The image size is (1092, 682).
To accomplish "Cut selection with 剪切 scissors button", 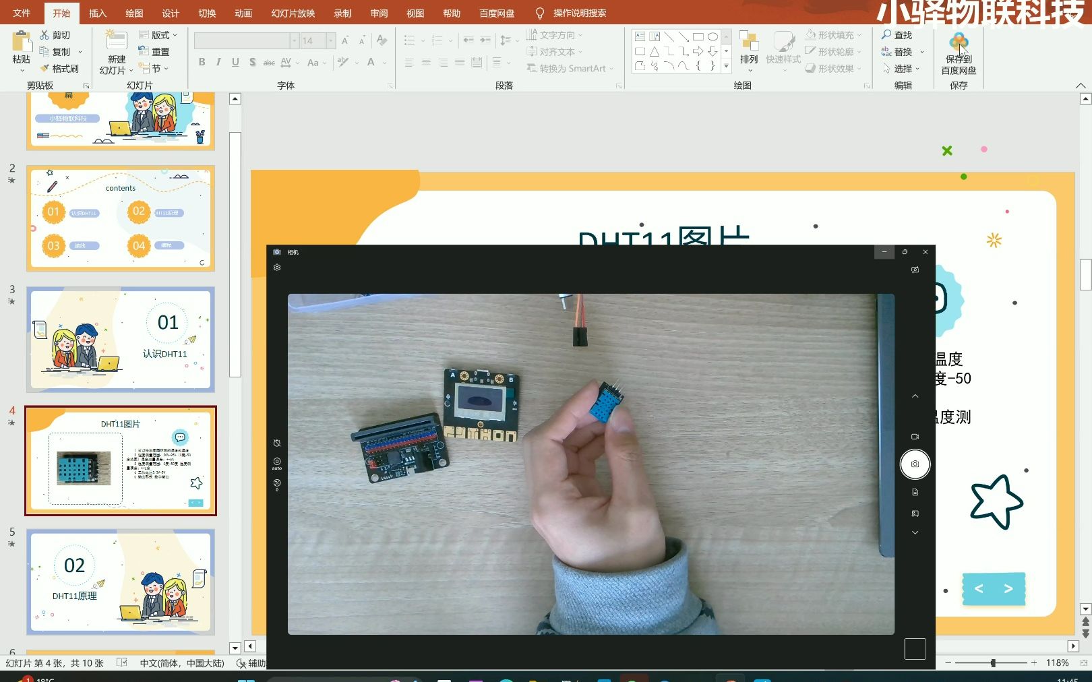I will (x=55, y=35).
